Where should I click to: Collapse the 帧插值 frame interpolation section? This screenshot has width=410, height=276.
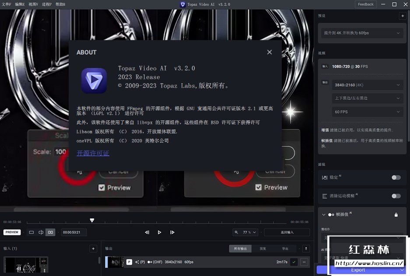pos(324,215)
